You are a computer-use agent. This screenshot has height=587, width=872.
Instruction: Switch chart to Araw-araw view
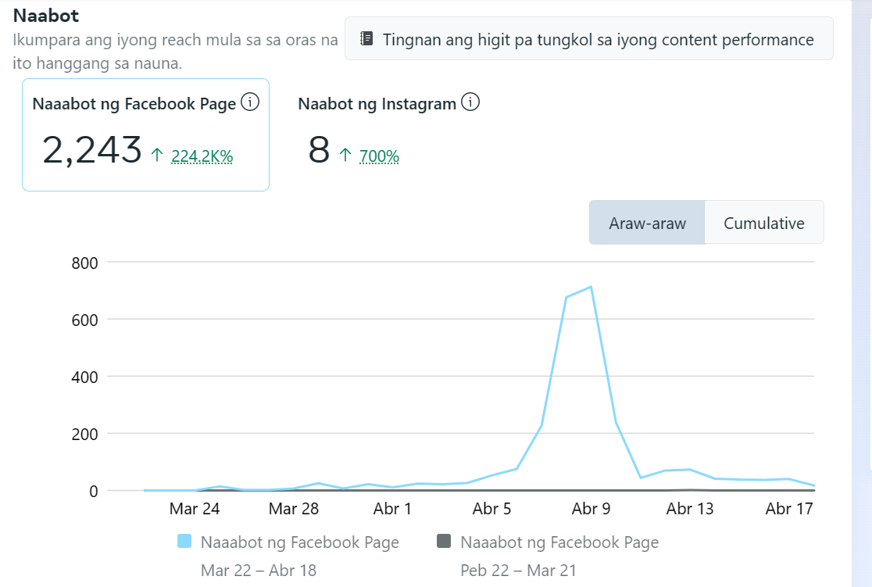click(647, 223)
